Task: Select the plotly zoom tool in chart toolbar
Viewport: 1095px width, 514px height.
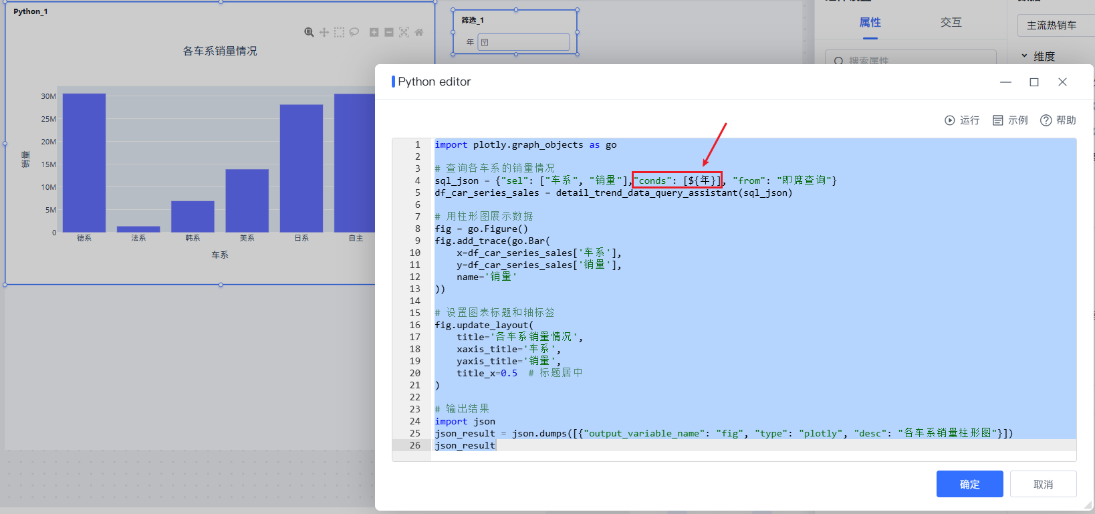Action: pyautogui.click(x=309, y=32)
